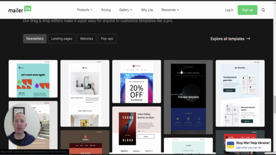276x155 pixels.
Task: Open the airmail template at bottom
Action: click(x=188, y=146)
